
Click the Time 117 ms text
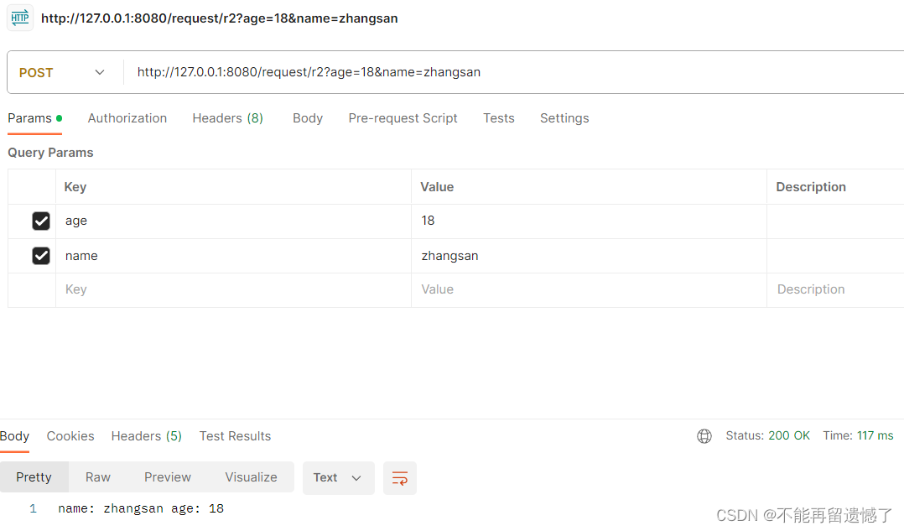coord(858,436)
